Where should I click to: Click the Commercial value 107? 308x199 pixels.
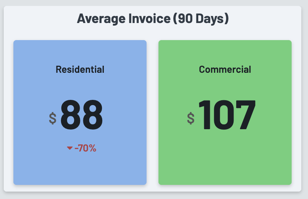click(x=227, y=115)
